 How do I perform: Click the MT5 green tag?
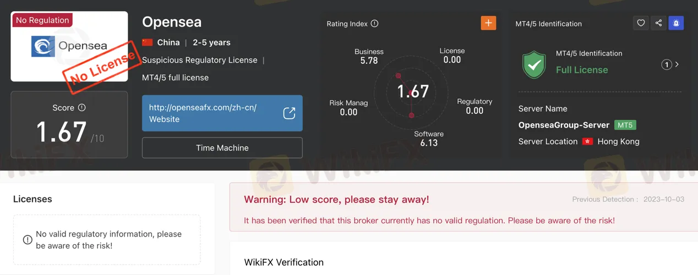[x=625, y=125]
